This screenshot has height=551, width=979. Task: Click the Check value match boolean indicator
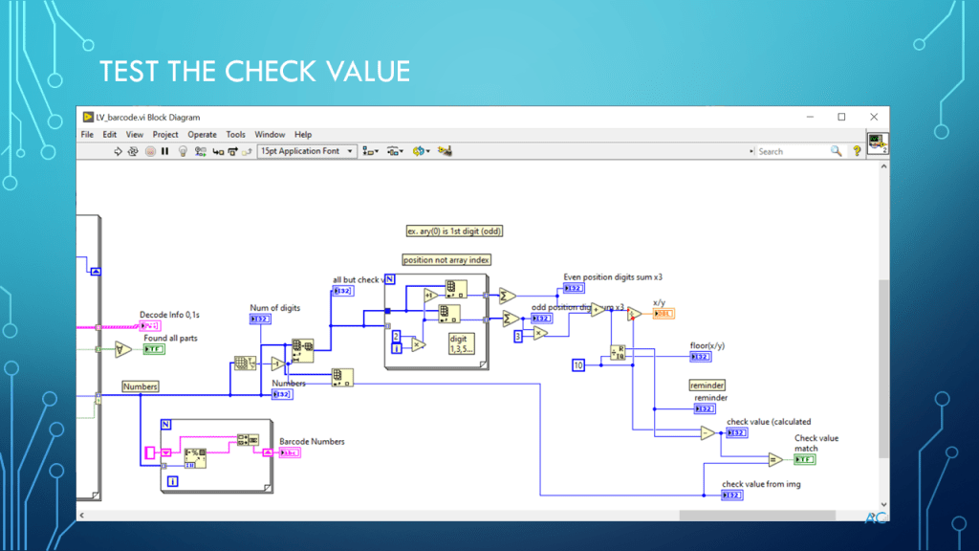804,459
